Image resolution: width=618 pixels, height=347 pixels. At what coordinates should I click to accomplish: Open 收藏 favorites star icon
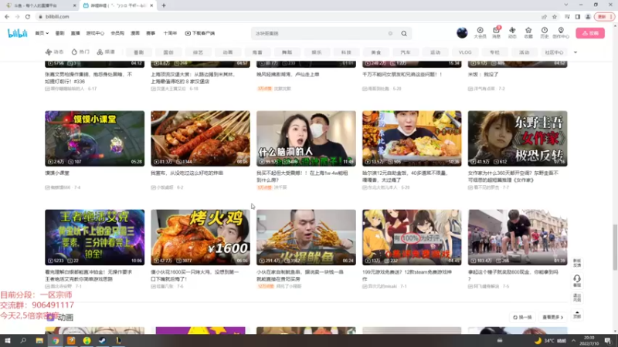[528, 32]
